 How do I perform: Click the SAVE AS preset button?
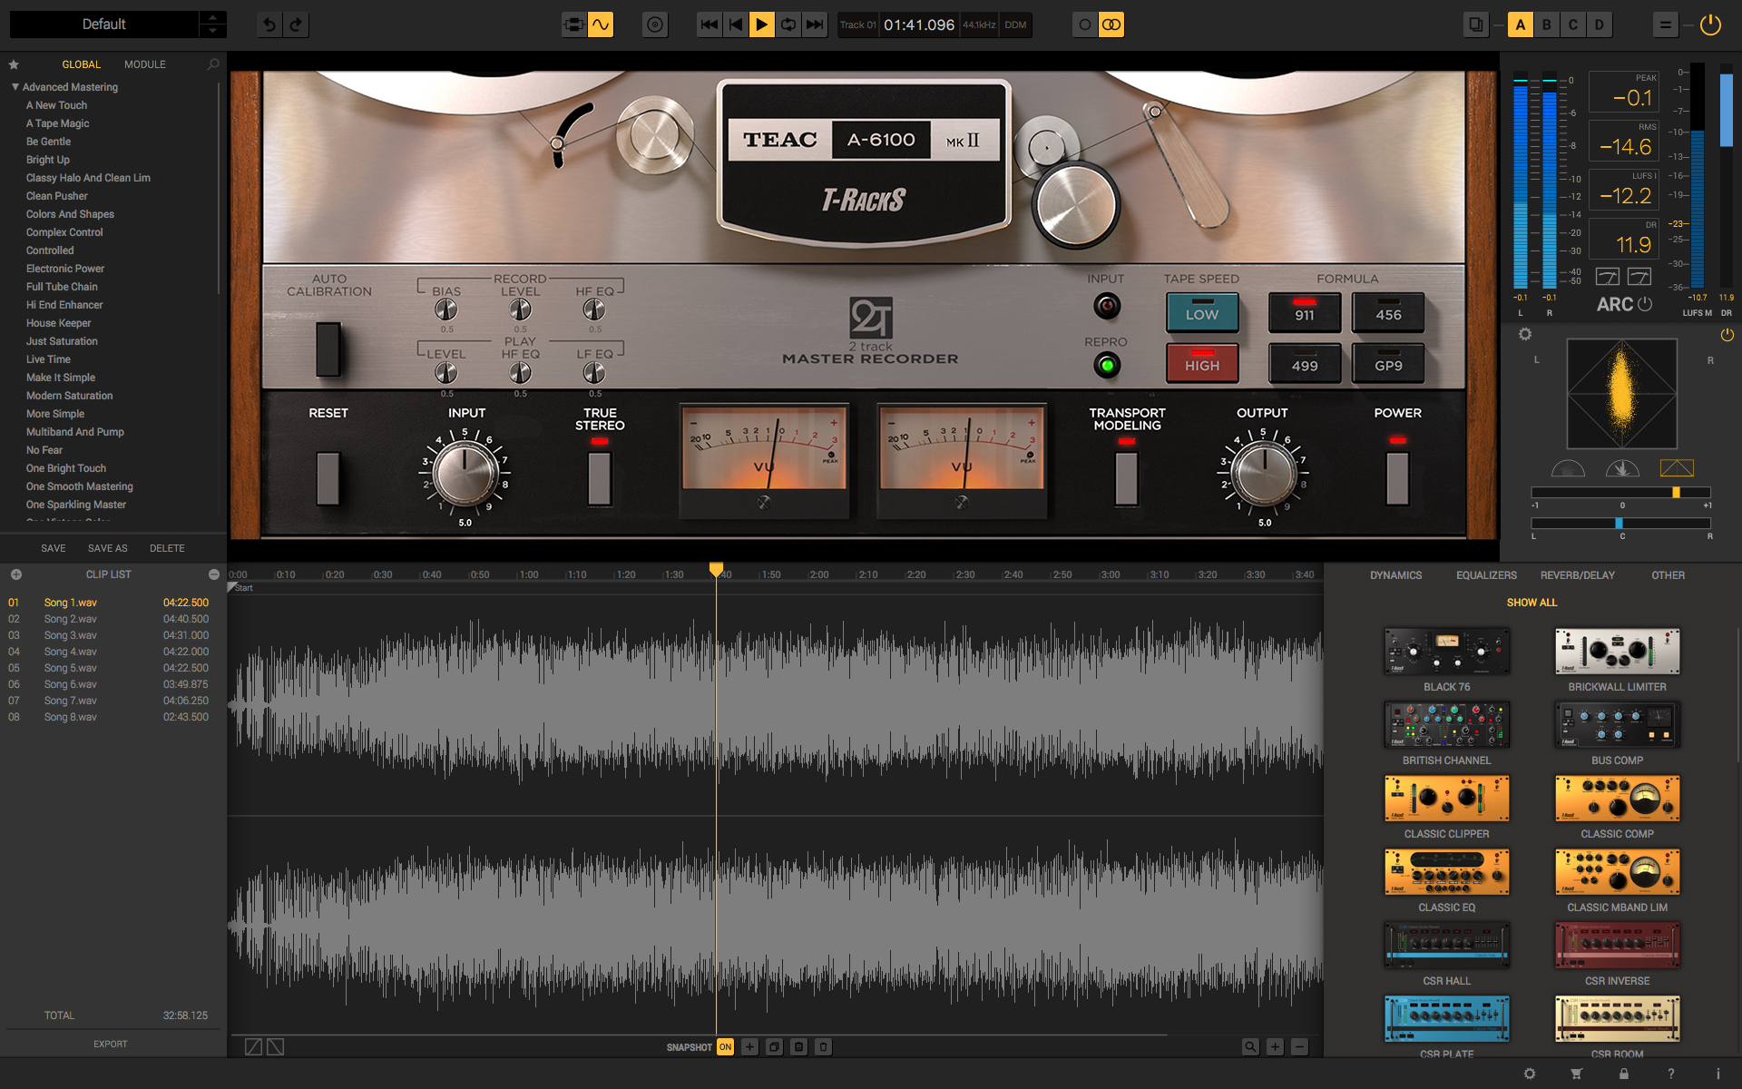point(107,548)
